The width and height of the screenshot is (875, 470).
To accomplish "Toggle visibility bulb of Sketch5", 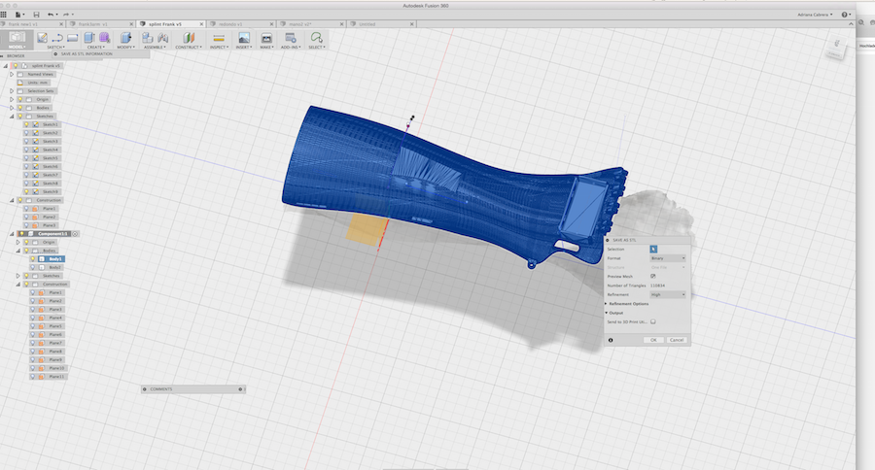I will coord(26,157).
